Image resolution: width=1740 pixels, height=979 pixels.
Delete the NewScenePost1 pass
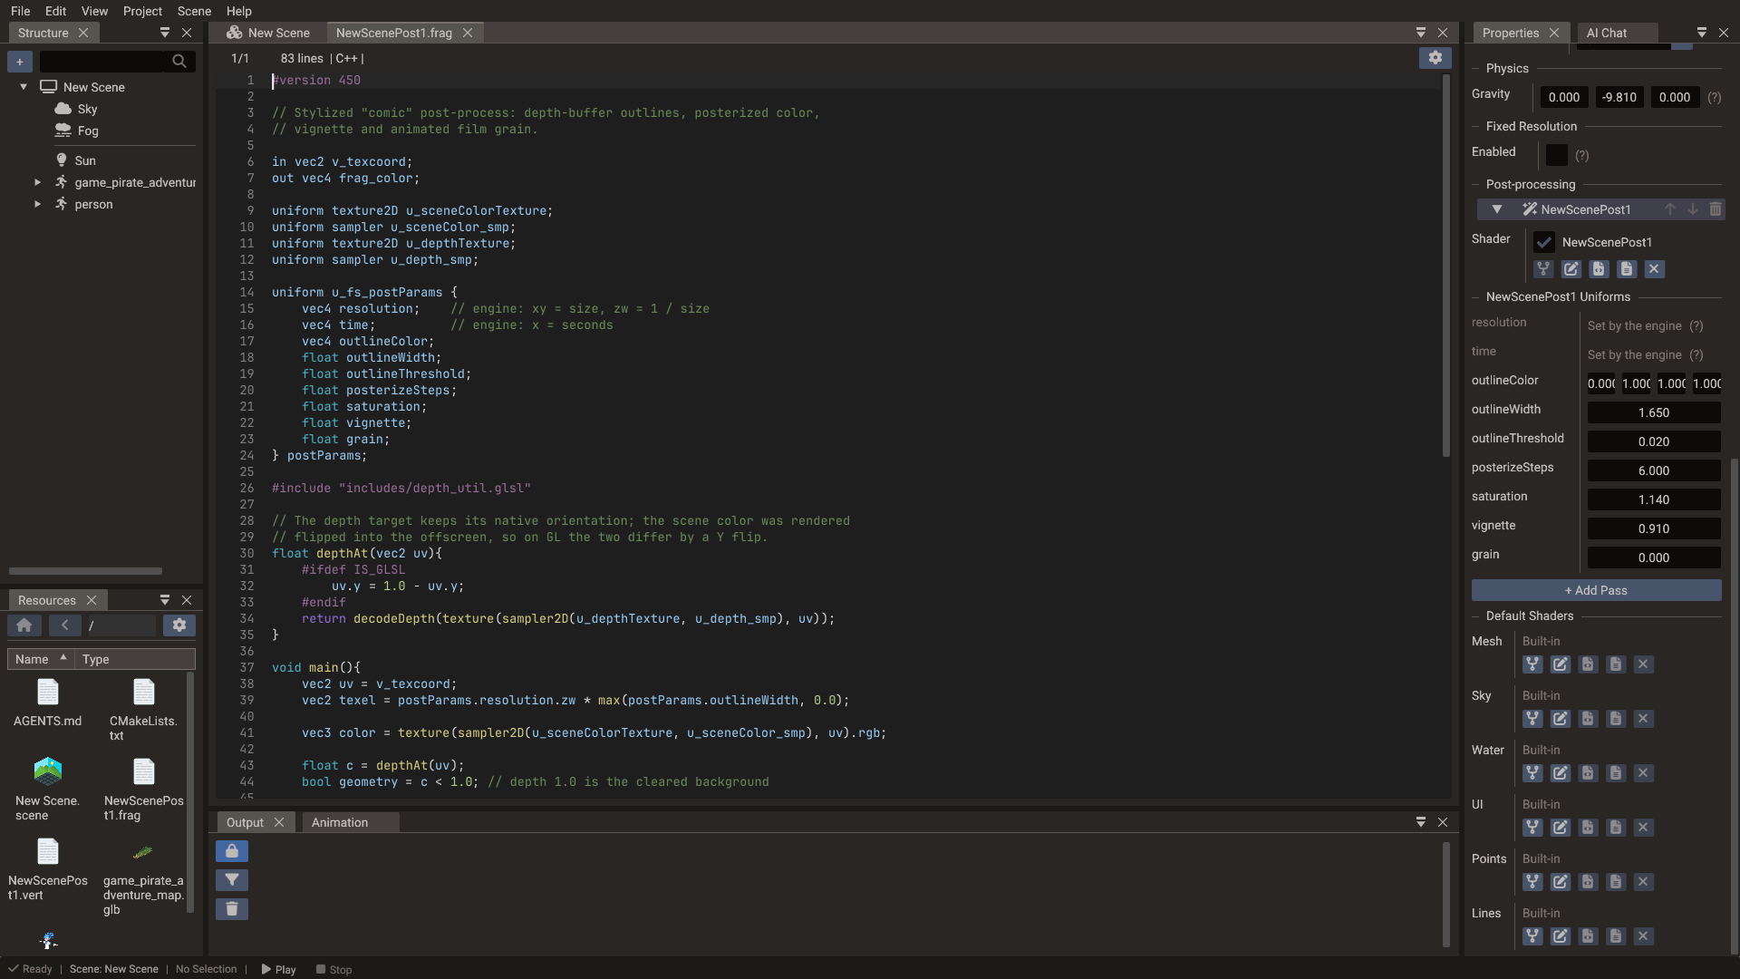(1716, 209)
